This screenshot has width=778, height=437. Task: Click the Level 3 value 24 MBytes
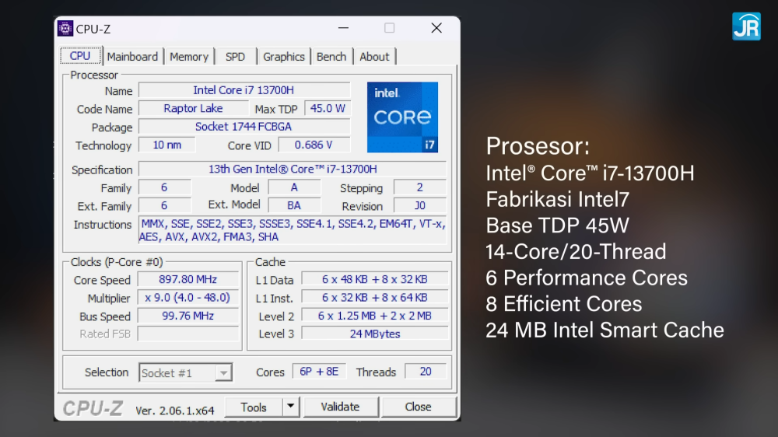coord(375,334)
